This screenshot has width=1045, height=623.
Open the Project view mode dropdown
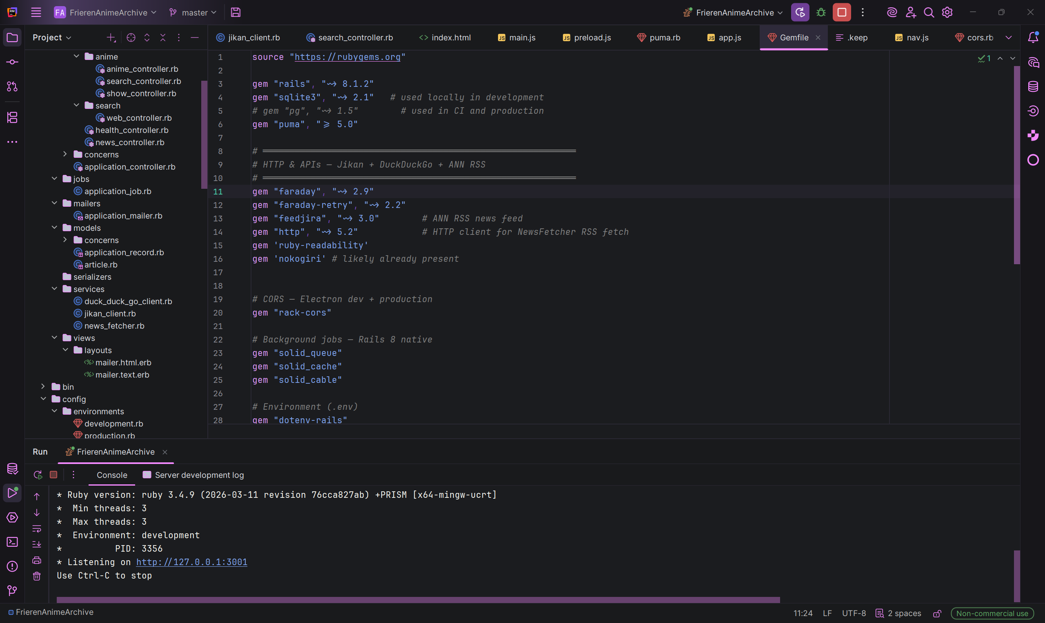52,38
